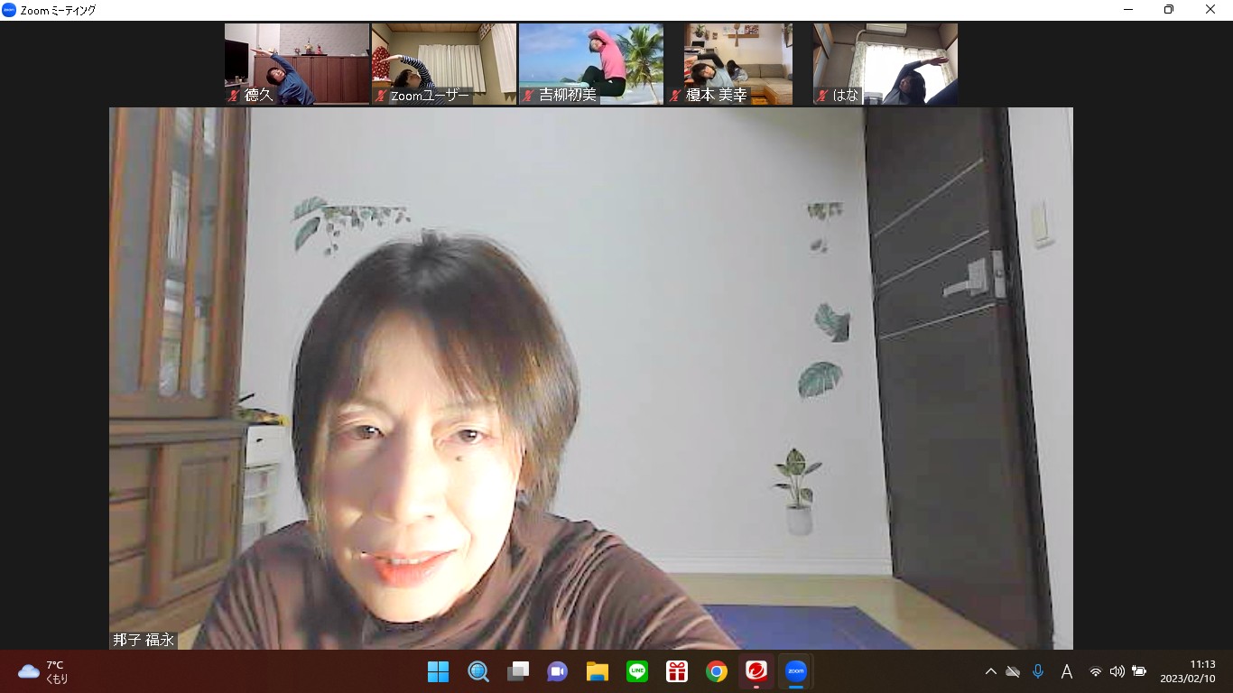This screenshot has width=1233, height=693.
Task: Click the Zoom logo in the title bar
Action: click(x=9, y=10)
